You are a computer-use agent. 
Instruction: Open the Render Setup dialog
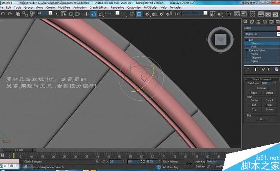pos(261,14)
